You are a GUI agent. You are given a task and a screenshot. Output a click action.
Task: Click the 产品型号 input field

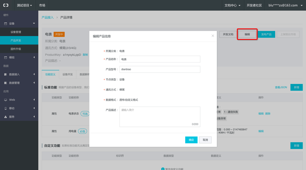160,69
